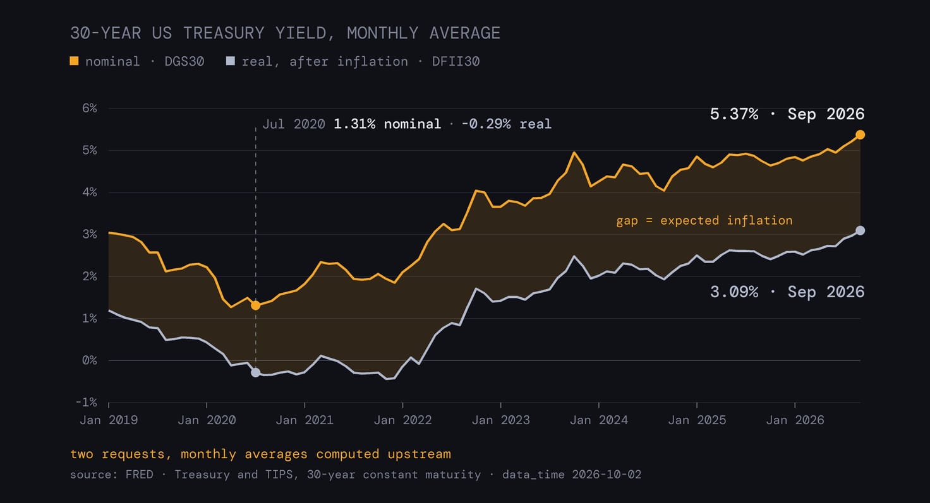Select the orange Sep 2026 endpoint marker

[x=861, y=135]
